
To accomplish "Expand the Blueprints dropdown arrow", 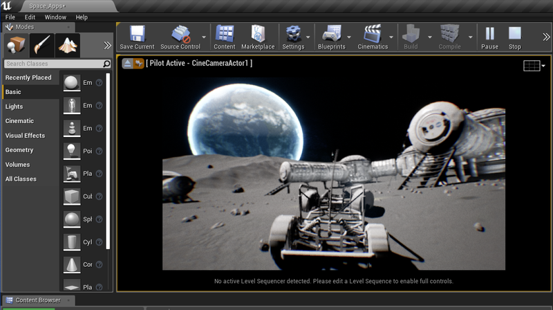I will click(x=348, y=37).
